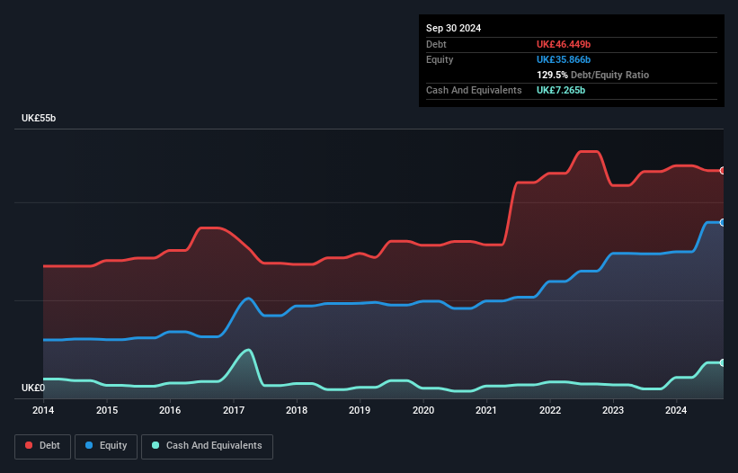Click the teal Cash endpoint marker
The image size is (738, 473).
pyautogui.click(x=723, y=363)
